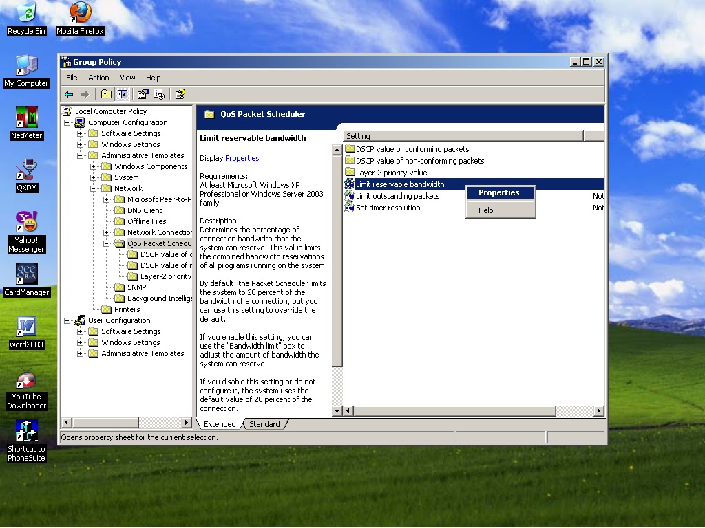Viewport: 705px width, 528px height.
Task: Launch NetMeter from the desktop
Action: click(25, 117)
